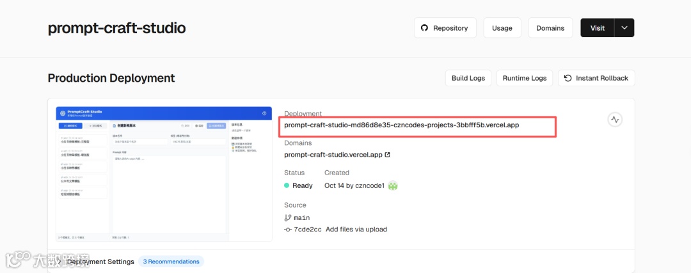
Task: Open Runtime Logs
Action: pos(525,78)
